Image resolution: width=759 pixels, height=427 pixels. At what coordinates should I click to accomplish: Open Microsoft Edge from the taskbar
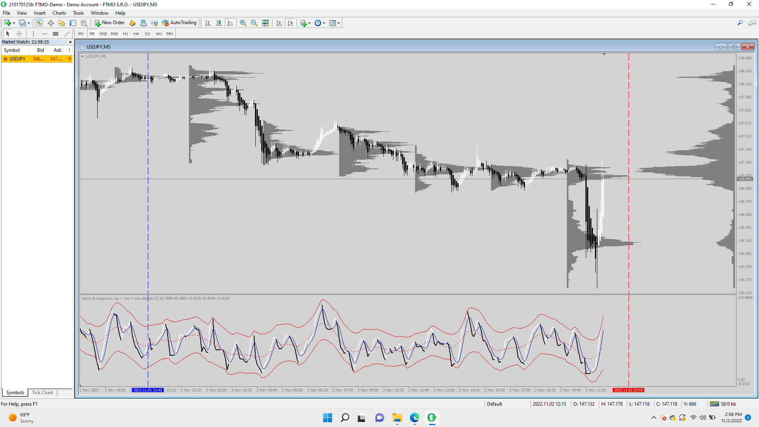point(414,418)
